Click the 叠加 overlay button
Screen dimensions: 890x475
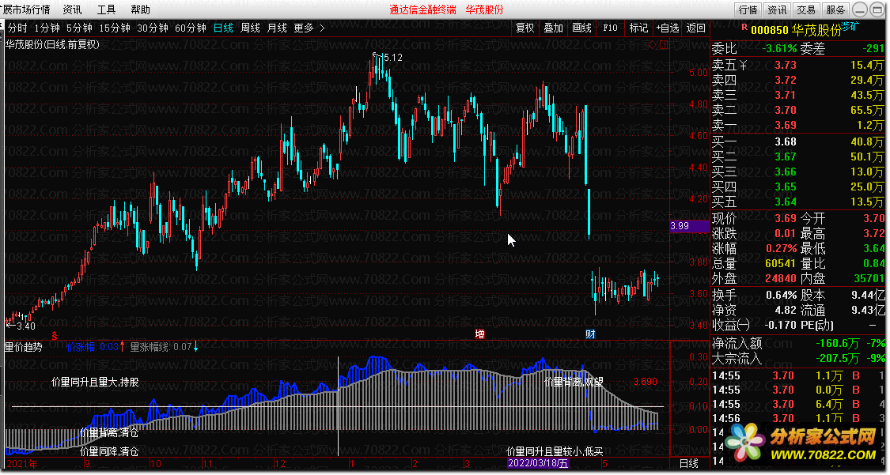click(554, 28)
